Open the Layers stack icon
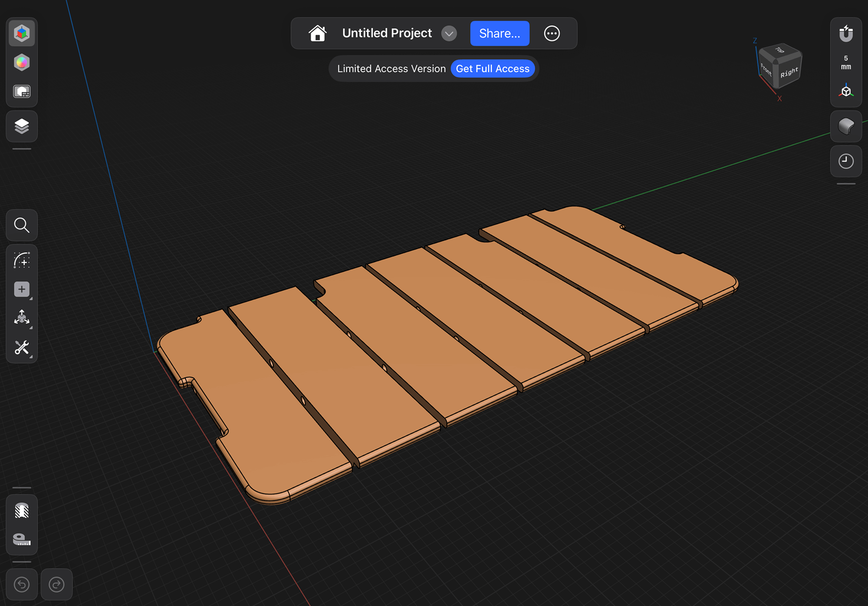The image size is (868, 606). pos(22,126)
